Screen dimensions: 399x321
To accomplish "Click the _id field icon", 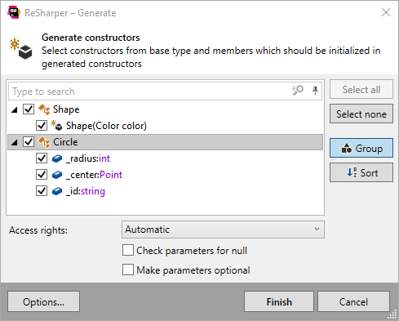I will tap(57, 191).
